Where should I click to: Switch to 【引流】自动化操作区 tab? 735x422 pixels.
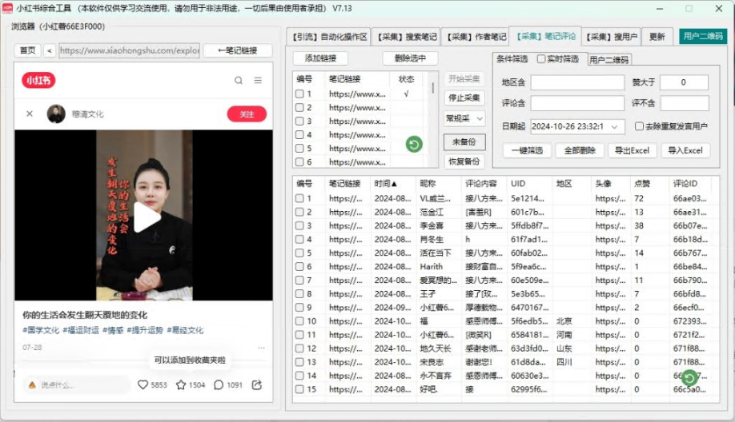point(329,37)
